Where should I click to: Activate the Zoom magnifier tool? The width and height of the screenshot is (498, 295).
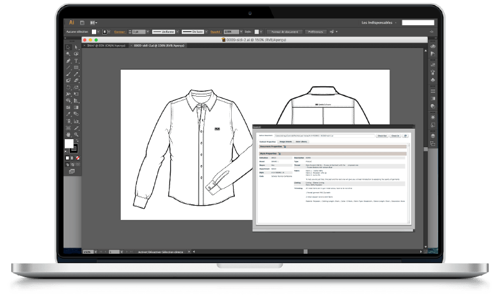[x=76, y=134]
